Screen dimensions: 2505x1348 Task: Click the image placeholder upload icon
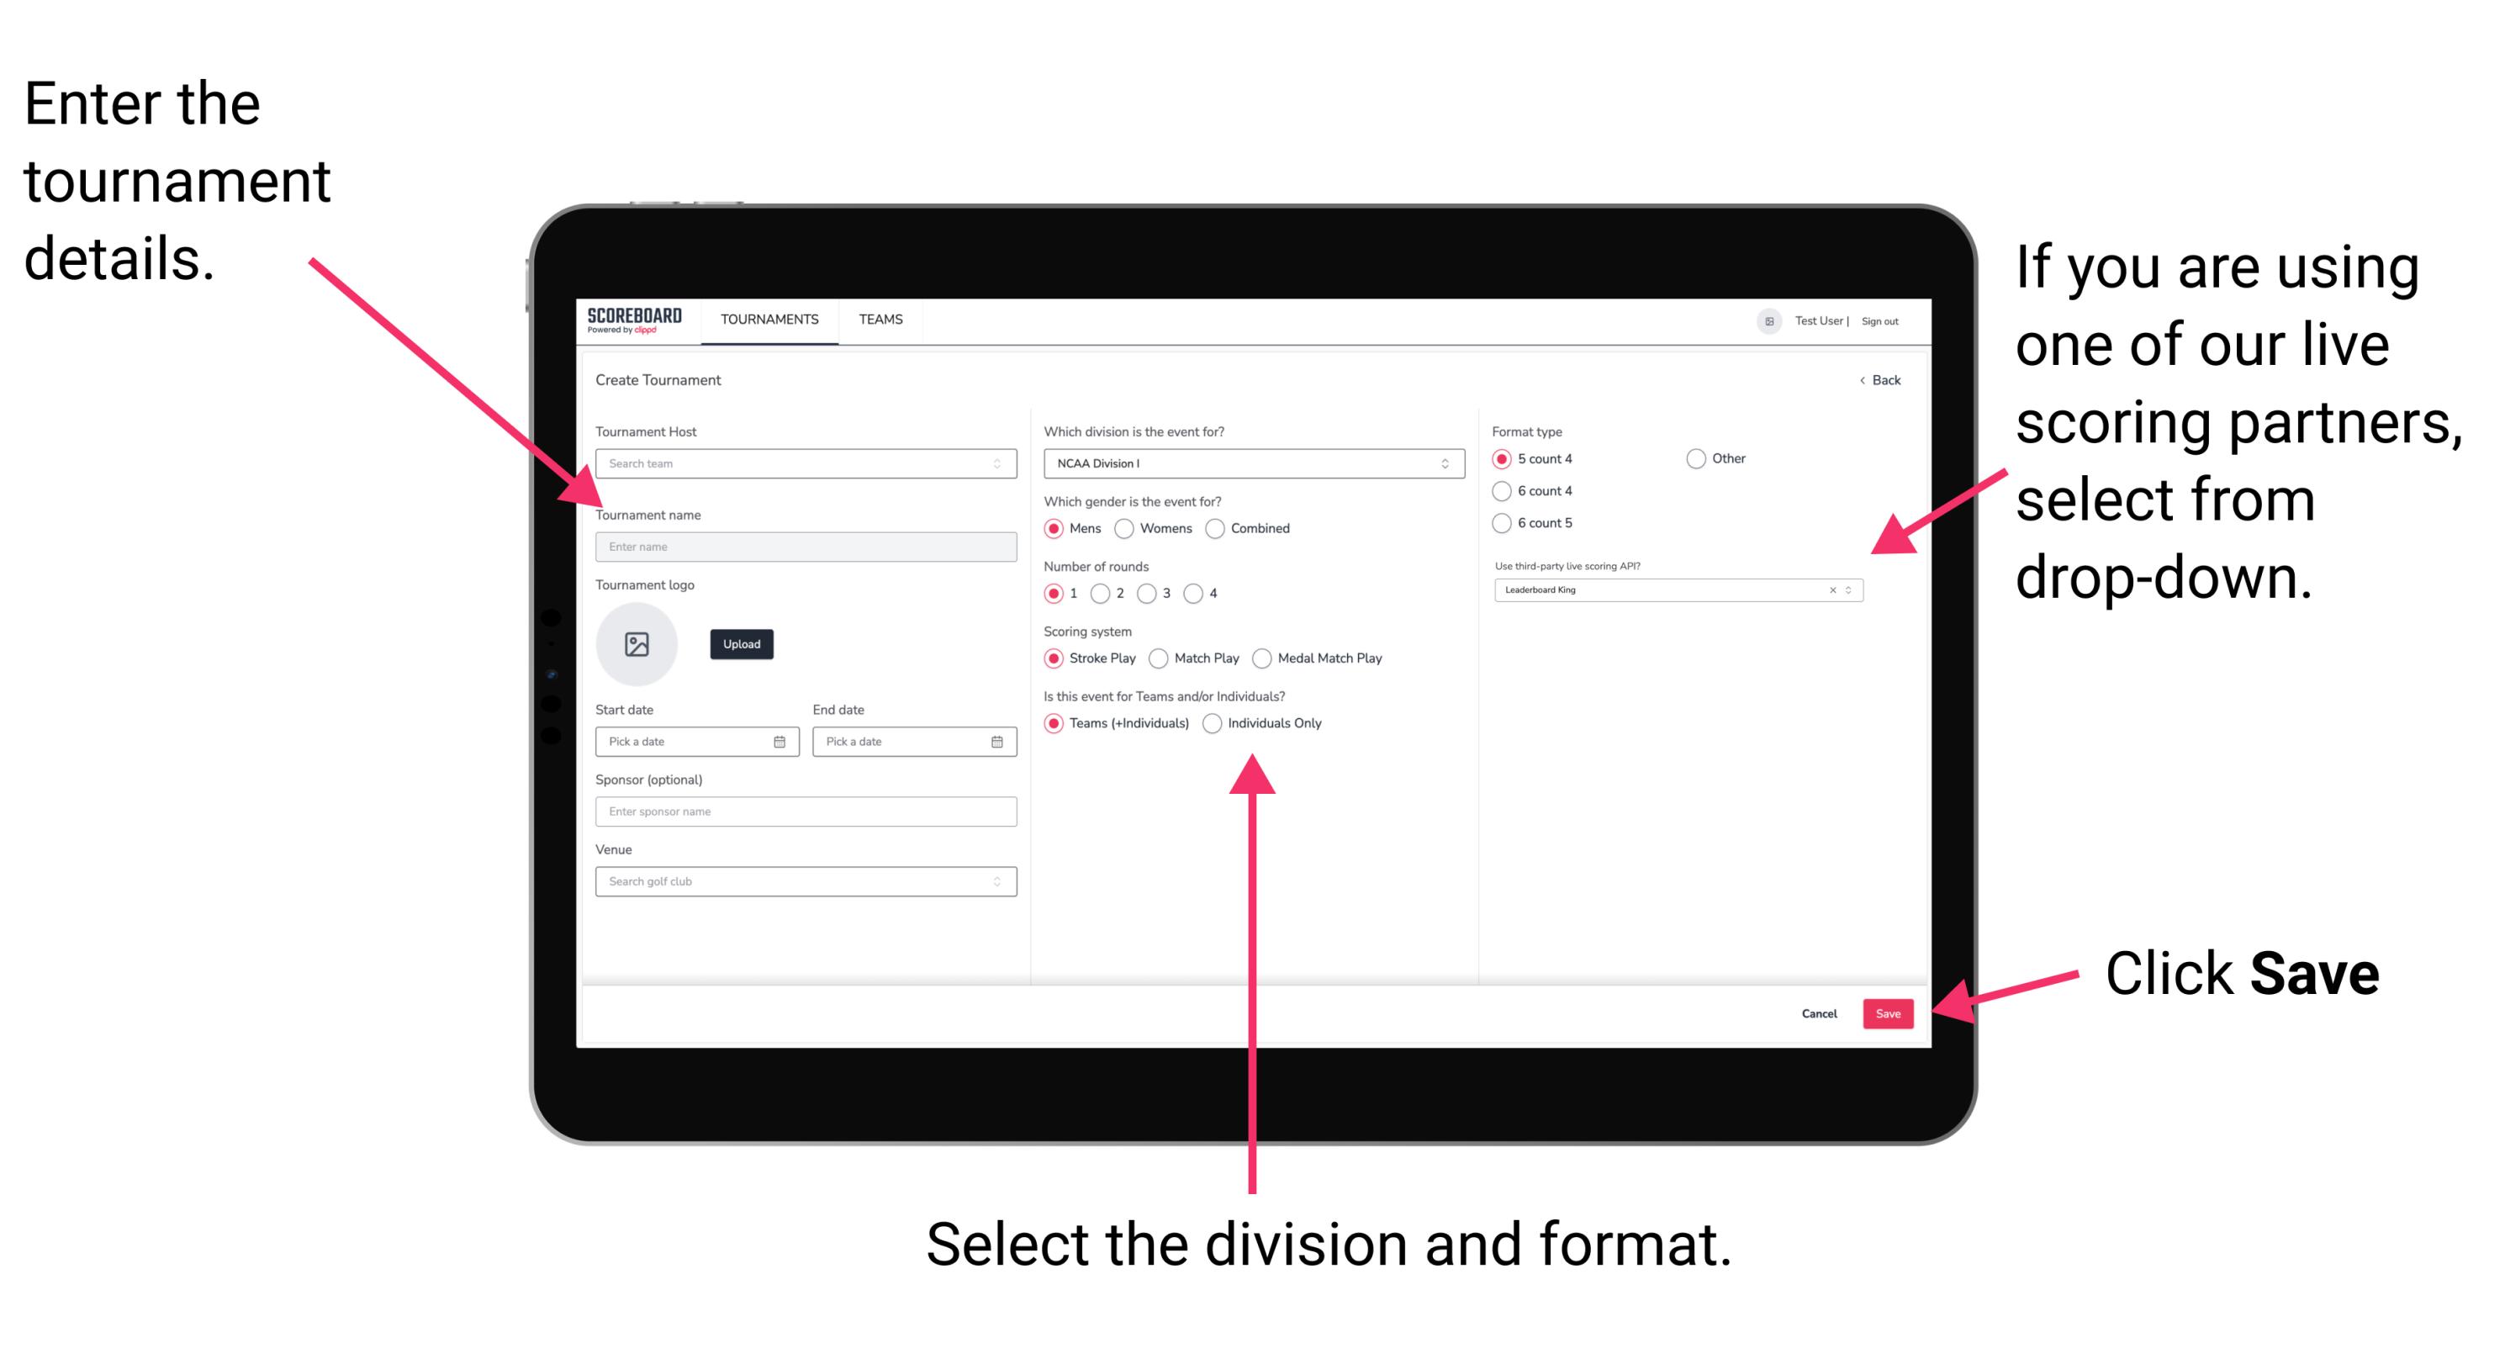coord(636,644)
